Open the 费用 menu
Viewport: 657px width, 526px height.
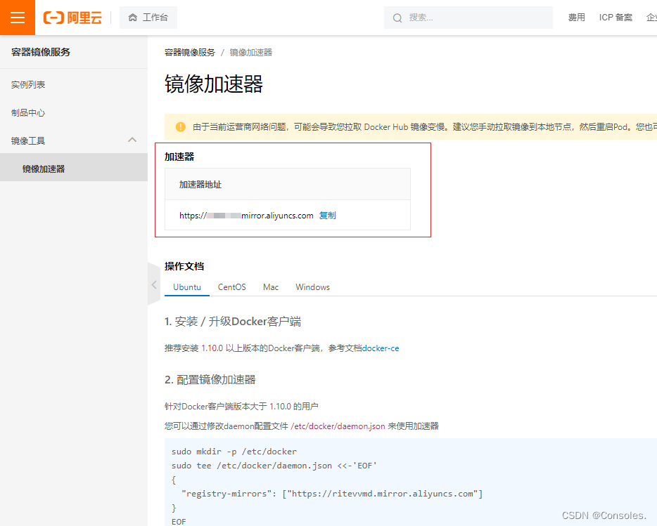pyautogui.click(x=576, y=18)
